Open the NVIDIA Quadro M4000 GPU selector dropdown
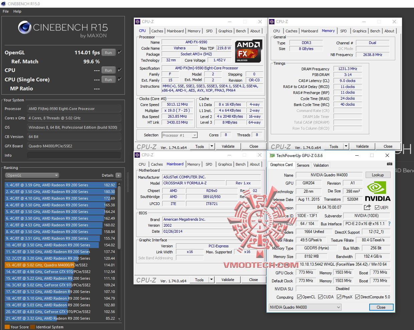This screenshot has height=330, width=414. coord(305,307)
